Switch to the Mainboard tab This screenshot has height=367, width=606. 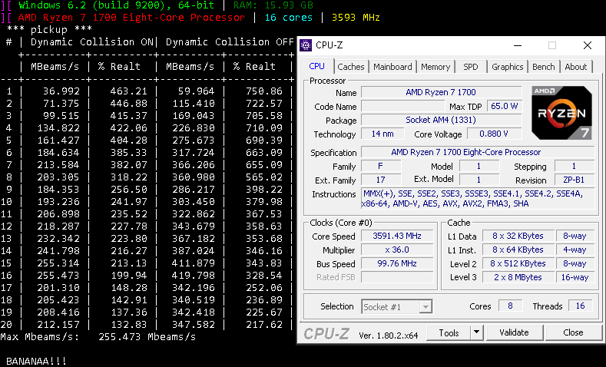coord(392,67)
